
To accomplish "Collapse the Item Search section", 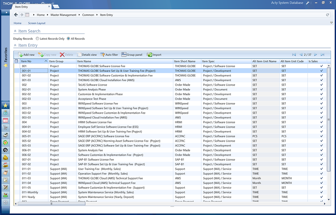I will (15, 31).
